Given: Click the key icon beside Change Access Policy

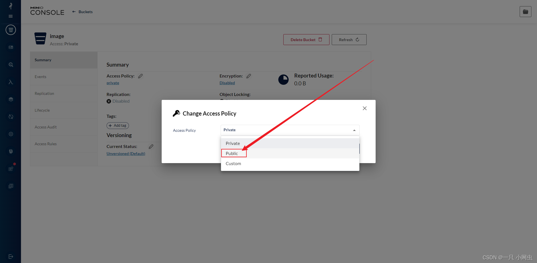Looking at the screenshot, I should pyautogui.click(x=176, y=113).
